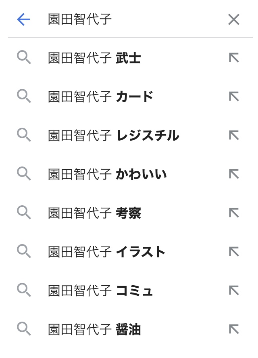
Task: Open the 園田智代子 かわいい suggestion
Action: [107, 175]
